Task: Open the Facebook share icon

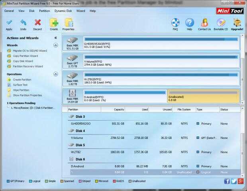Action: point(227,181)
